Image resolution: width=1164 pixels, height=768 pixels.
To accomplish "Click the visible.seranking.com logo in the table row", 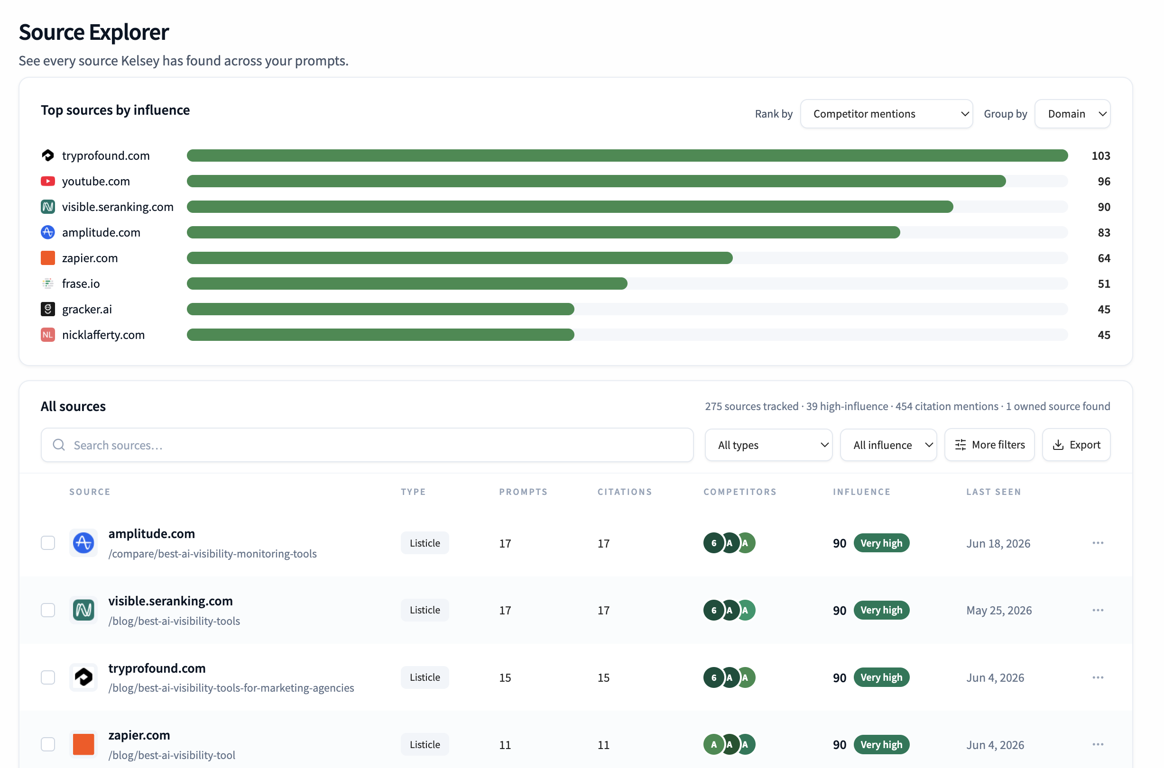I will coord(83,610).
